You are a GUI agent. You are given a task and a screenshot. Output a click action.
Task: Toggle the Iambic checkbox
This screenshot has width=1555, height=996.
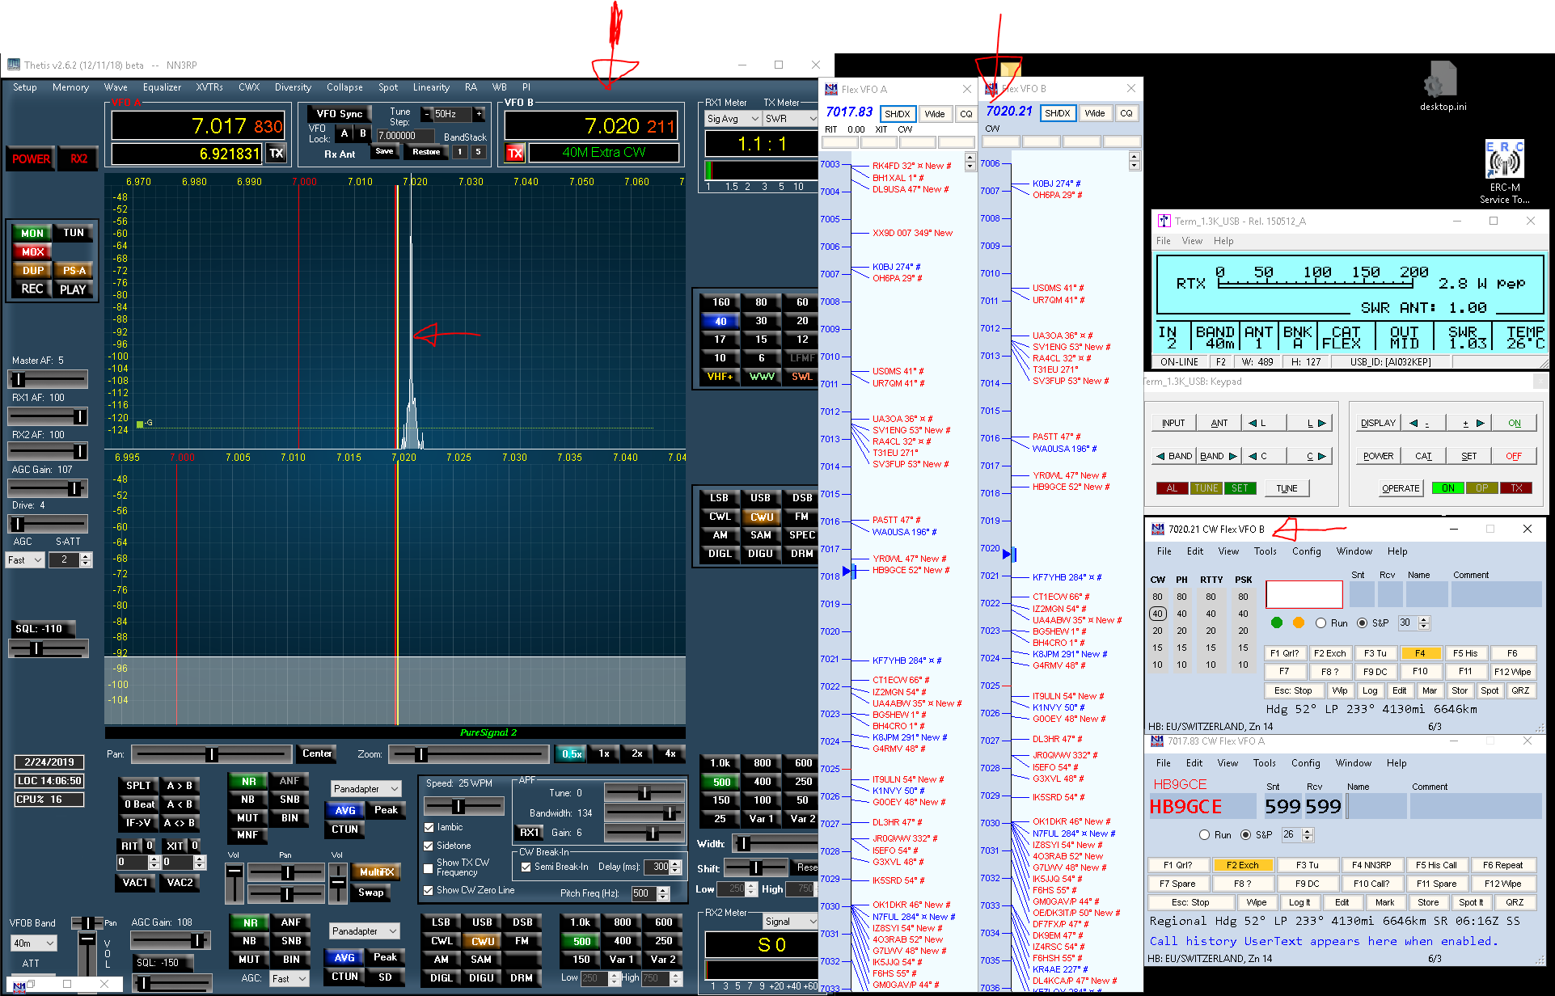click(x=429, y=827)
